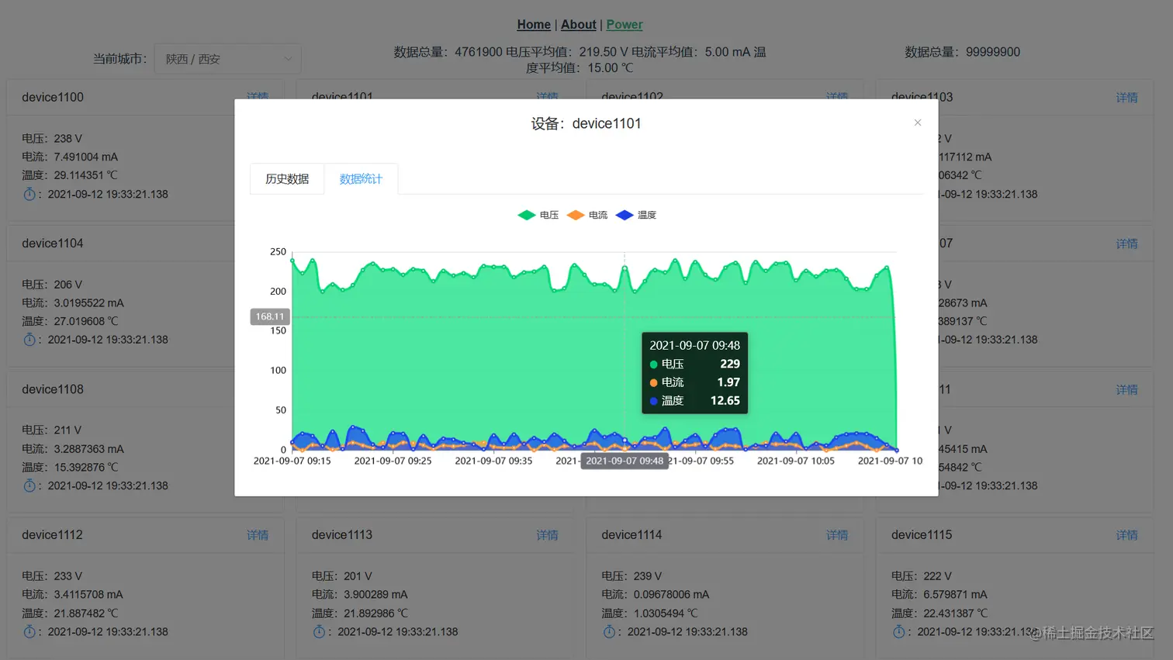The image size is (1173, 660).
Task: Toggle the 温度 legend series
Action: click(636, 215)
